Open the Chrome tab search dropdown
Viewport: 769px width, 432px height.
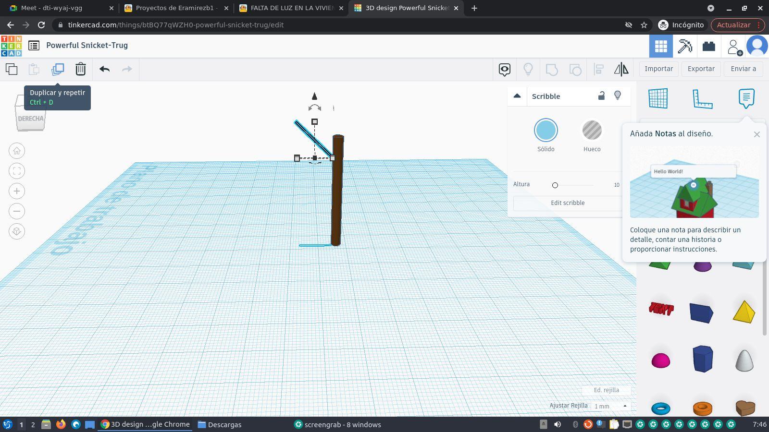[x=711, y=8]
